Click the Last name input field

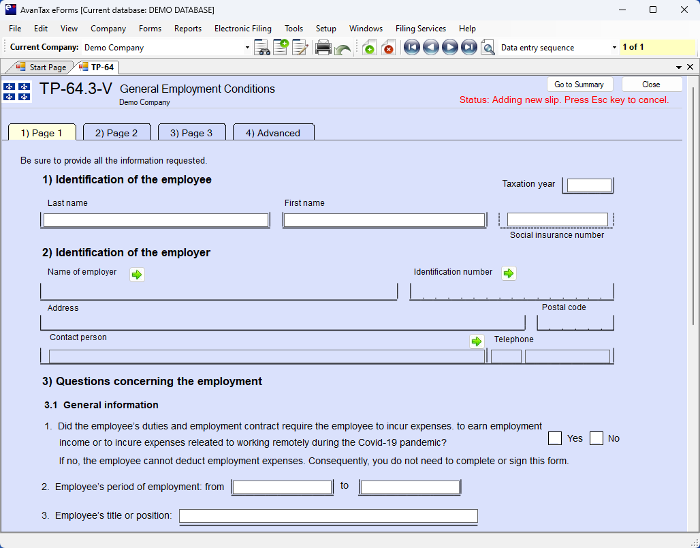156,220
